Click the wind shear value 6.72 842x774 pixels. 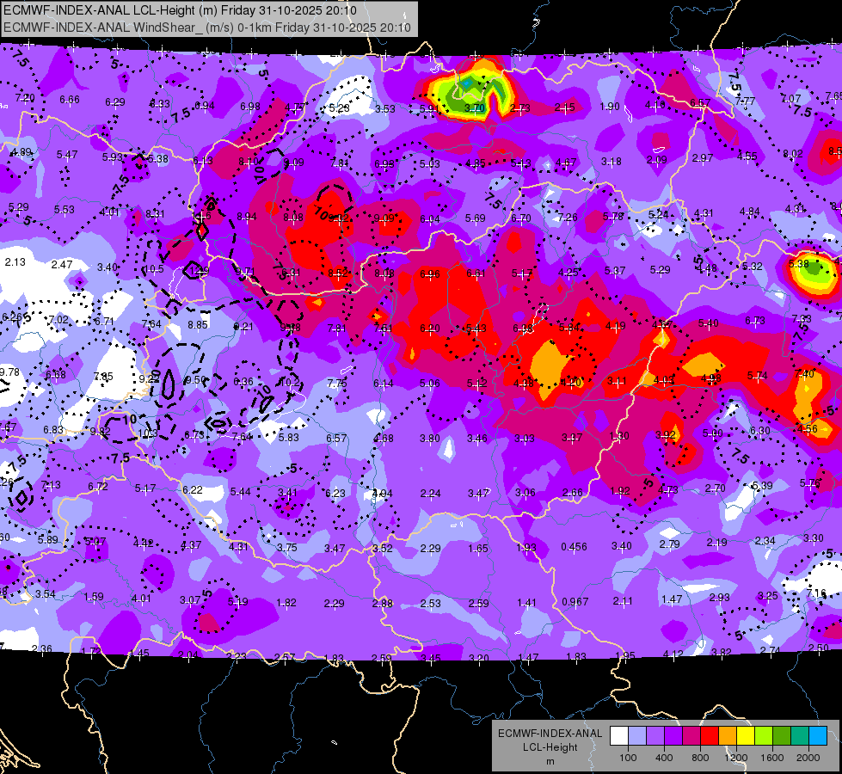(x=98, y=487)
